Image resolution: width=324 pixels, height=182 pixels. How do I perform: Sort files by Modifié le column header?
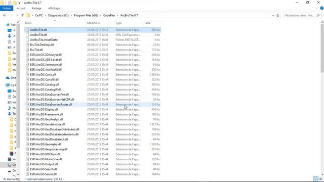93,23
